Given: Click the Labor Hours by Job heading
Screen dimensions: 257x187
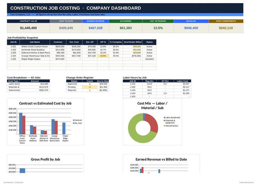Looking at the screenshot, I should [x=135, y=77].
